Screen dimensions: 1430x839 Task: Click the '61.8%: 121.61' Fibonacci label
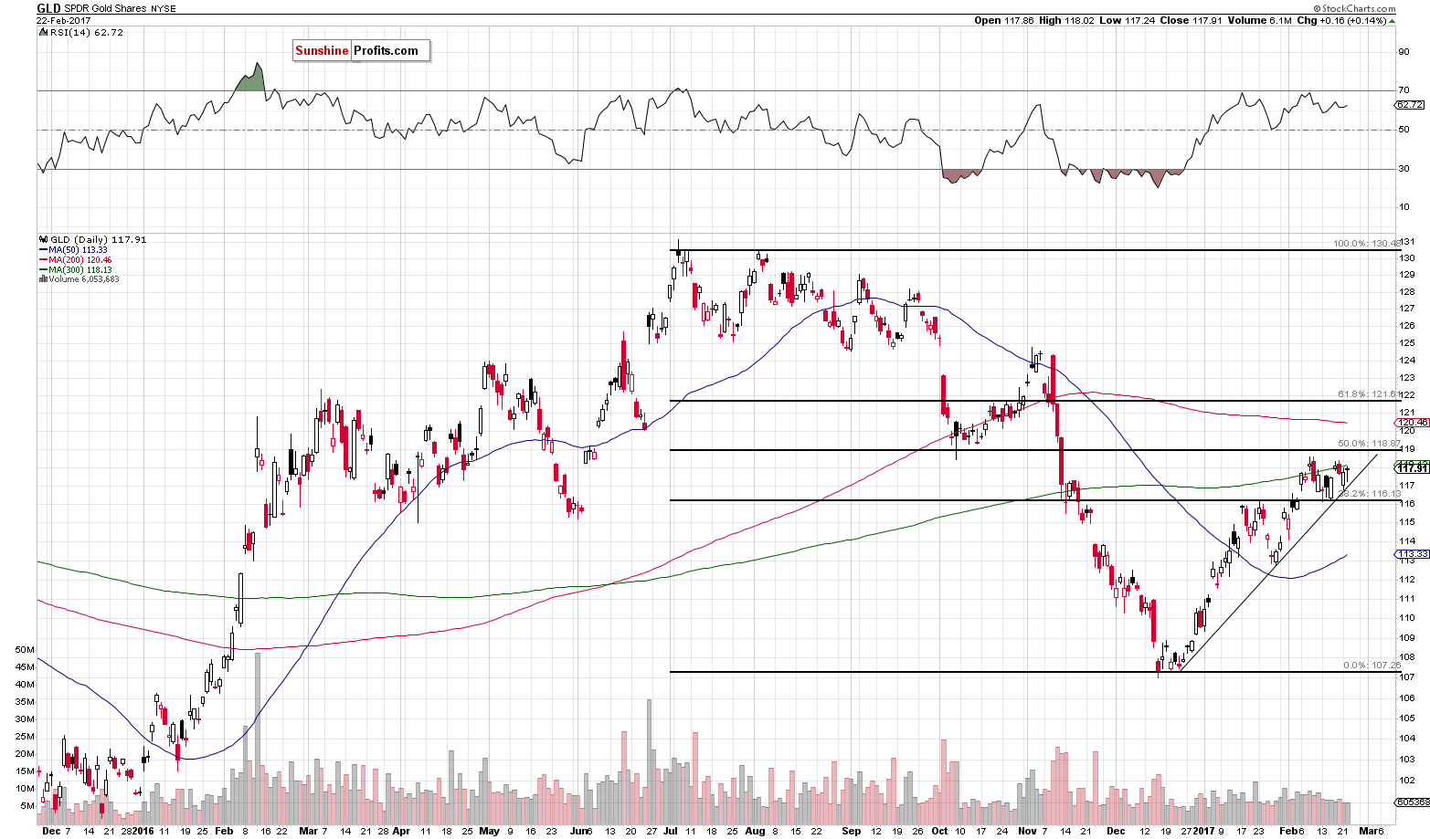1369,393
